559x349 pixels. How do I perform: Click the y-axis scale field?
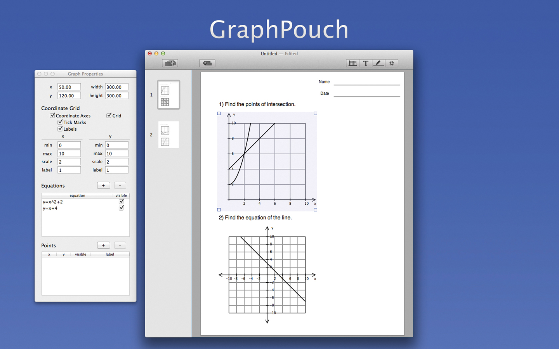click(x=116, y=162)
